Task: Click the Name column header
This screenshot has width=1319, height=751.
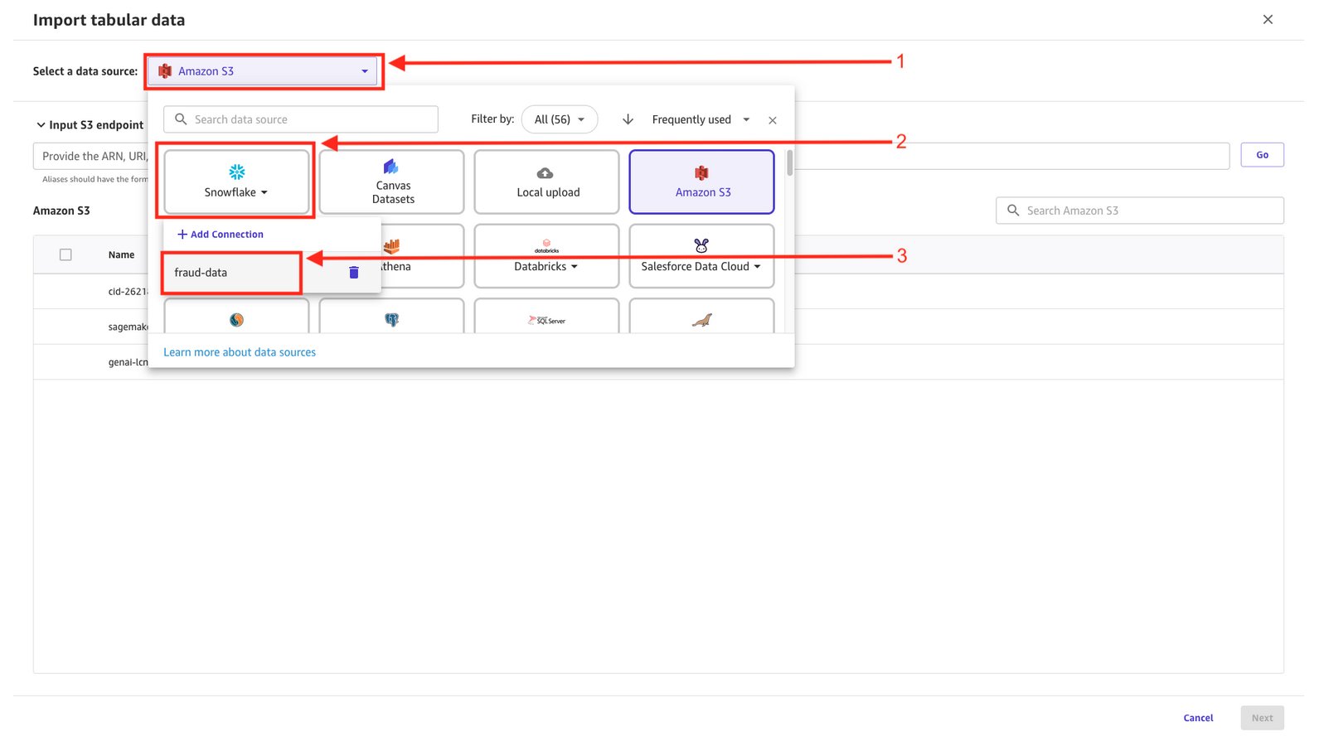Action: (121, 255)
